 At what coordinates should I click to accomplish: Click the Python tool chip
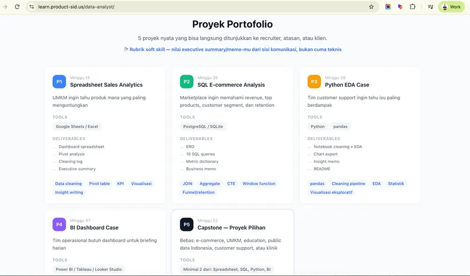[318, 126]
